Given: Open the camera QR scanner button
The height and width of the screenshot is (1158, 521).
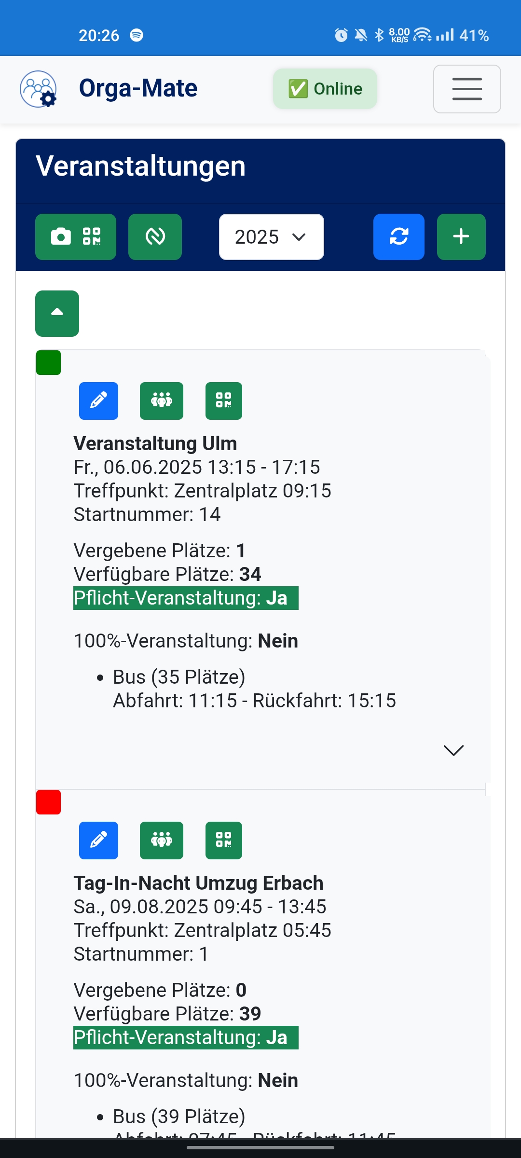Looking at the screenshot, I should click(x=76, y=237).
